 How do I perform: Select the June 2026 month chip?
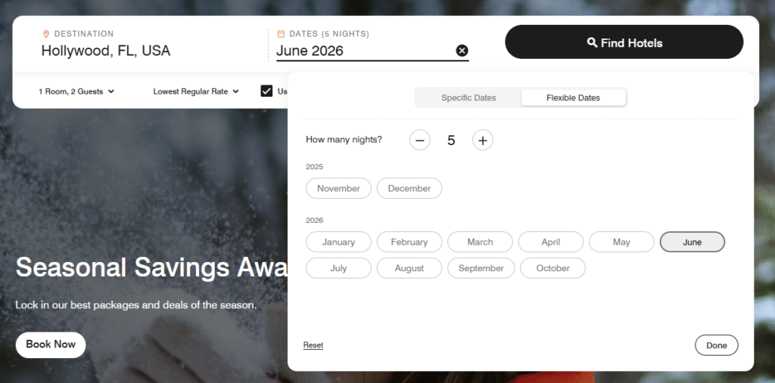click(692, 242)
